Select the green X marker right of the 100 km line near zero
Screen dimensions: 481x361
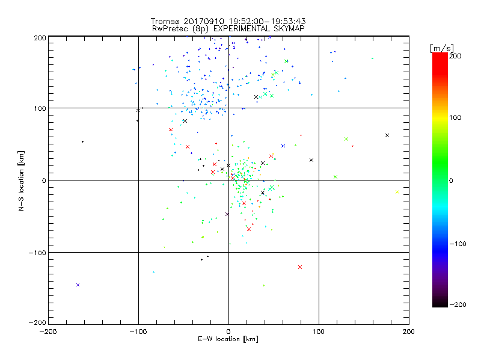[x=335, y=177]
